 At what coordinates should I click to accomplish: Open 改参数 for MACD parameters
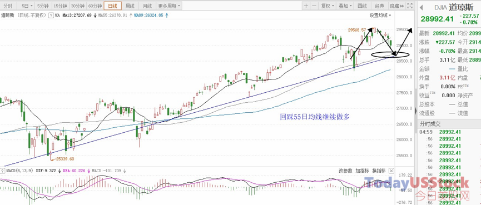click(x=346, y=171)
